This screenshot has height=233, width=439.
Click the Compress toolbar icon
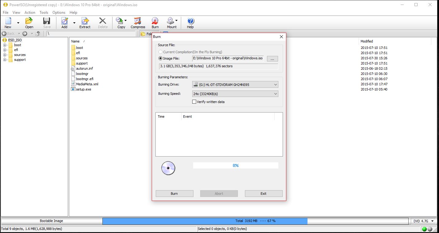pyautogui.click(x=138, y=22)
